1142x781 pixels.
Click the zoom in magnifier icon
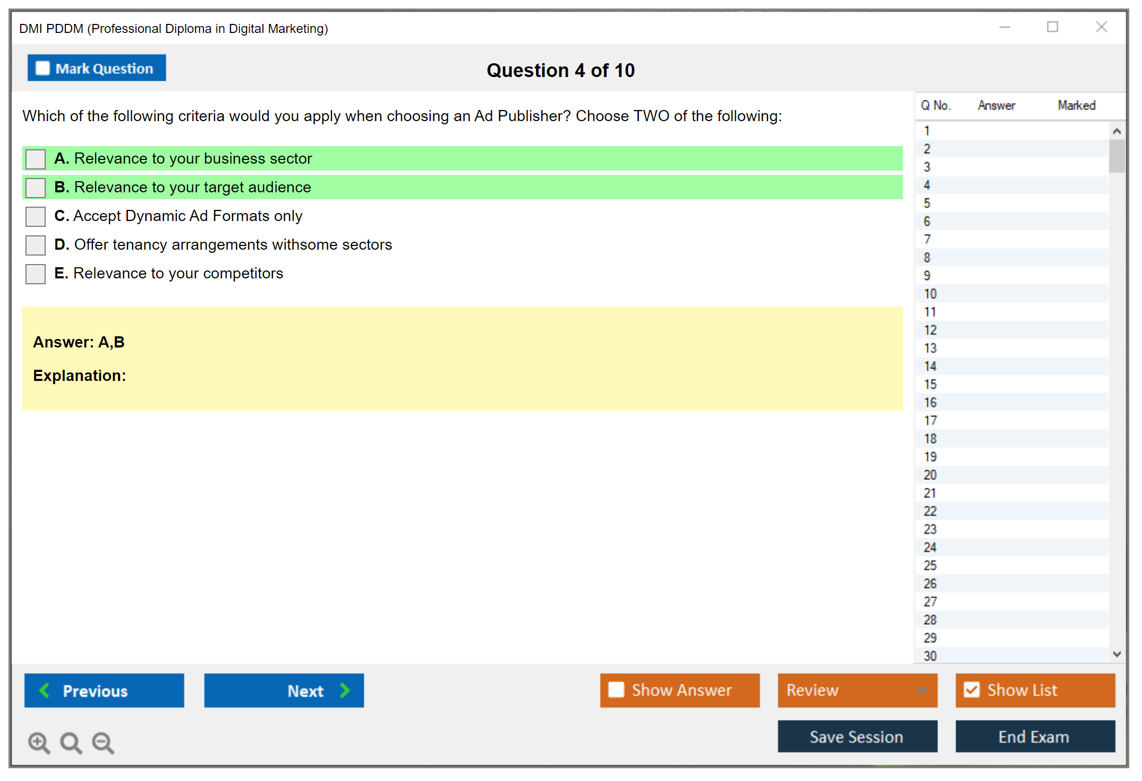tap(39, 742)
